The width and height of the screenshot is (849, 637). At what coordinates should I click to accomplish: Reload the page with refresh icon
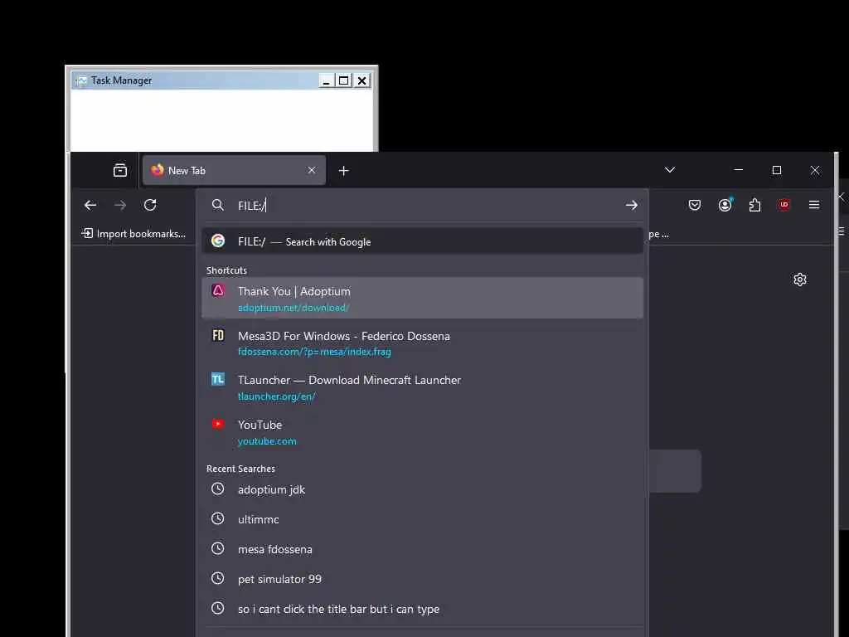[150, 205]
